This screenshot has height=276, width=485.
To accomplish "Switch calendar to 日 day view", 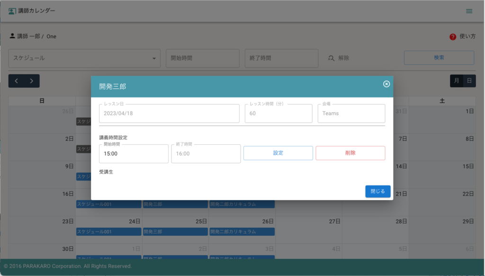I will click(469, 81).
